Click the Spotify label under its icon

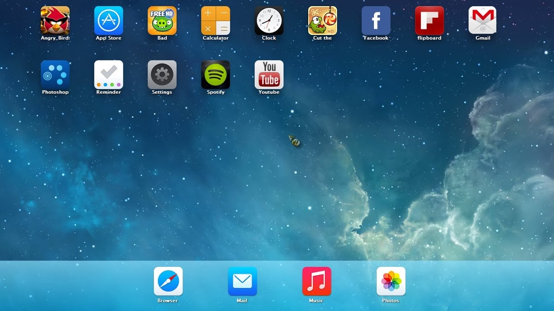point(216,92)
